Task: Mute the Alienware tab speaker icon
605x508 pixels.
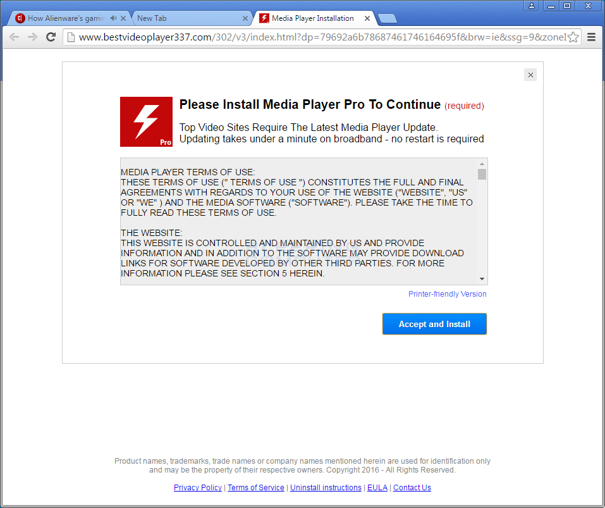Action: tap(113, 18)
